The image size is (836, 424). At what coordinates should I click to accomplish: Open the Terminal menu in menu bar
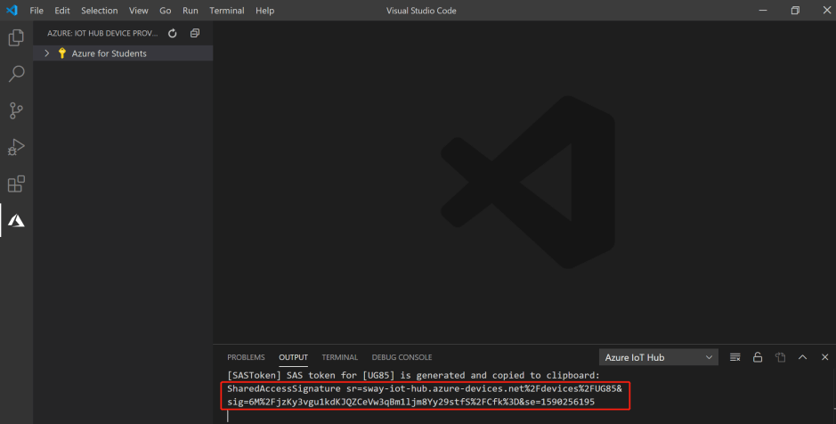click(227, 11)
